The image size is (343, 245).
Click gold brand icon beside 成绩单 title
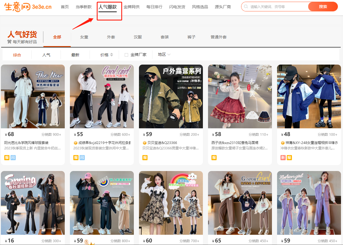coord(75,143)
